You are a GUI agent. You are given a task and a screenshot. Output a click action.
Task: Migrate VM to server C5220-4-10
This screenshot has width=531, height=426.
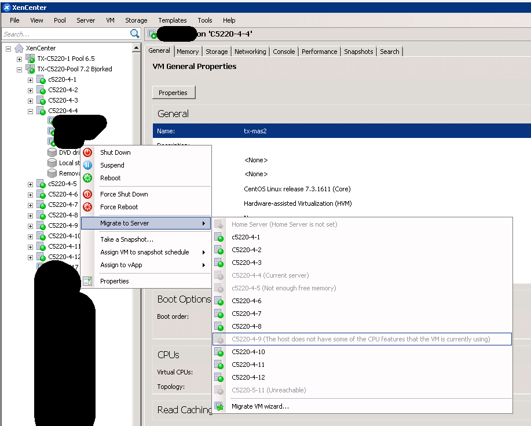(248, 352)
